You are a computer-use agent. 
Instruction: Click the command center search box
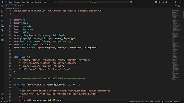93,2
